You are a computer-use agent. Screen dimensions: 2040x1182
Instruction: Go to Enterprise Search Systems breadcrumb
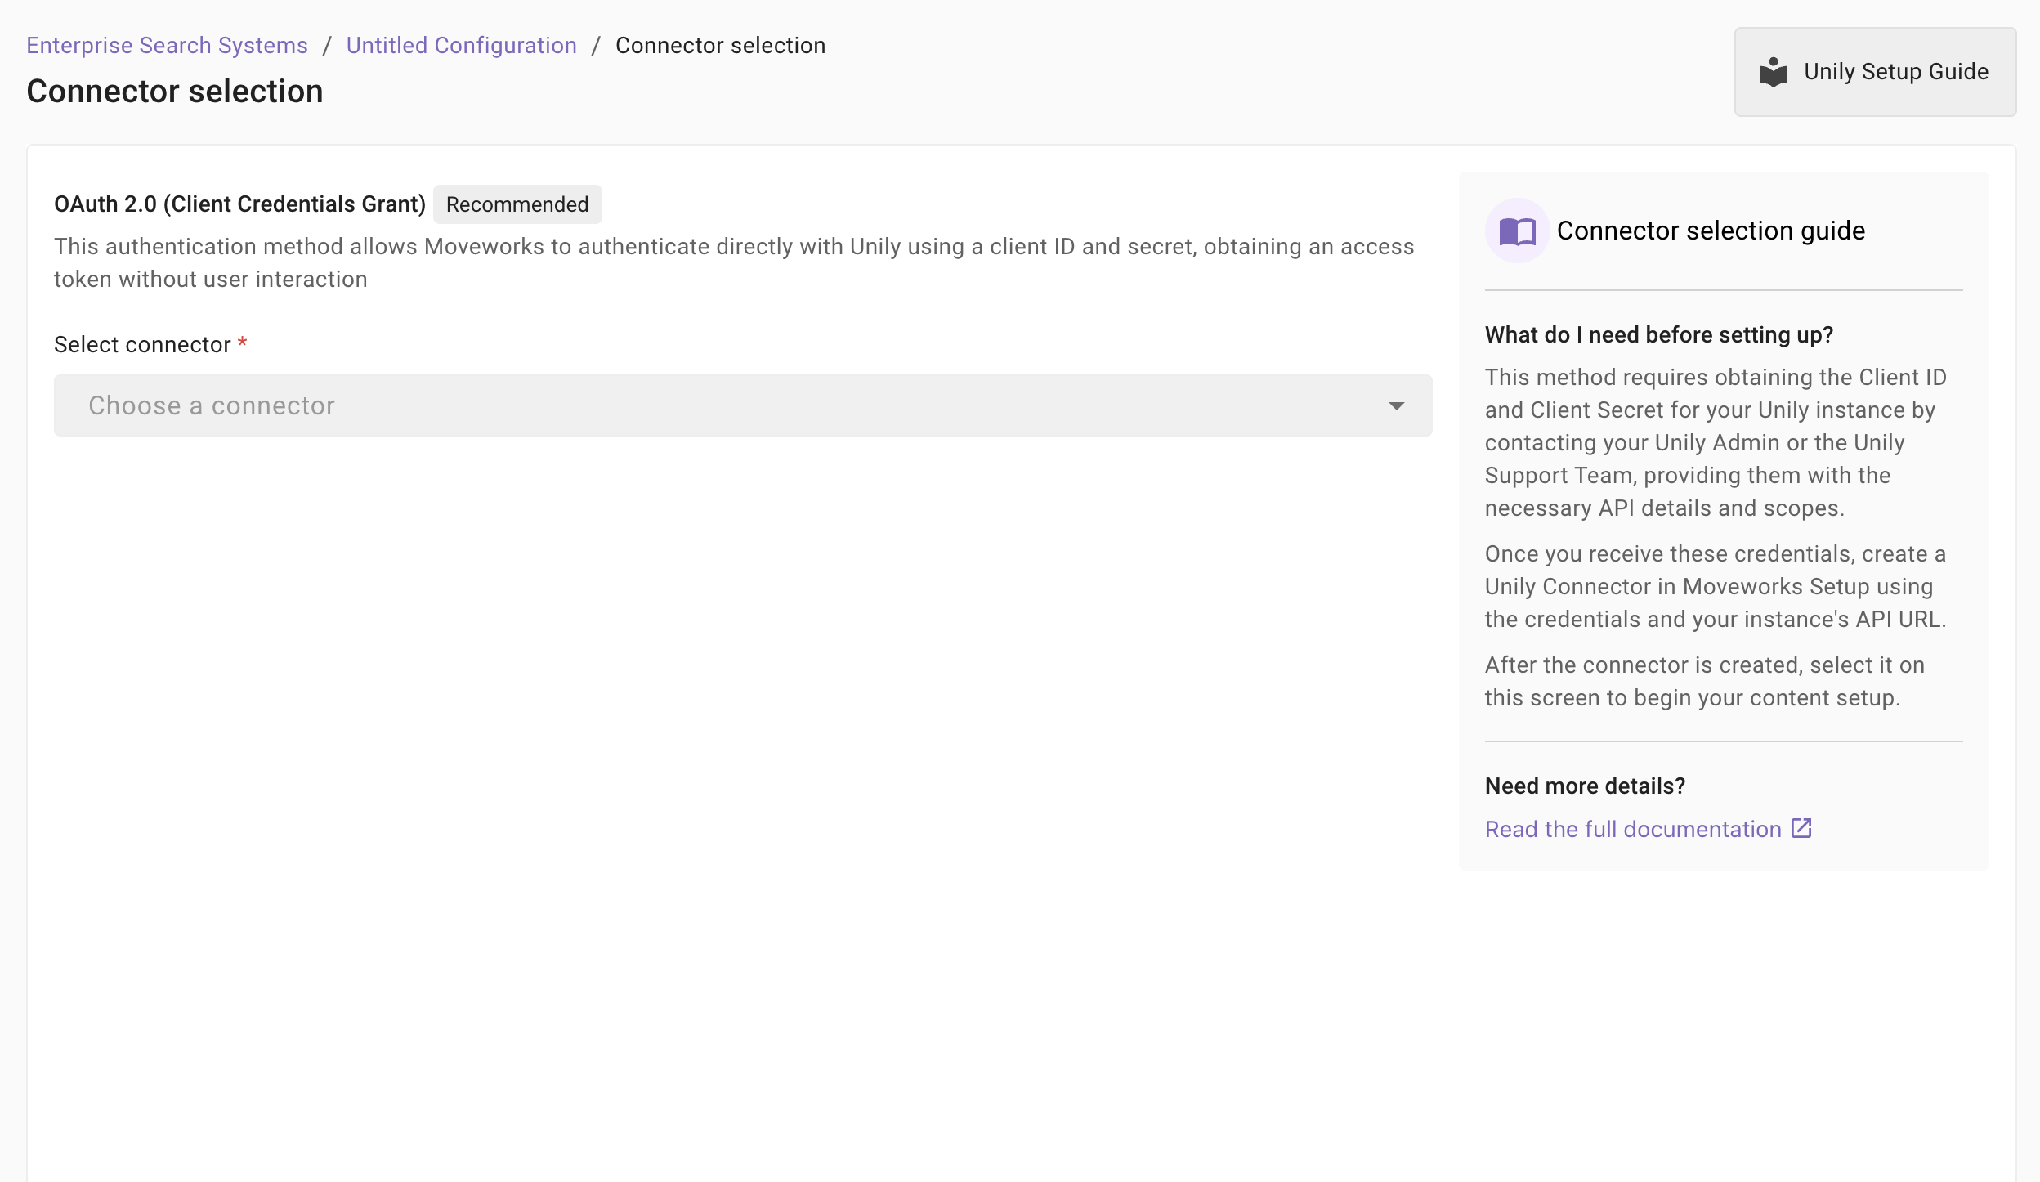pos(167,45)
